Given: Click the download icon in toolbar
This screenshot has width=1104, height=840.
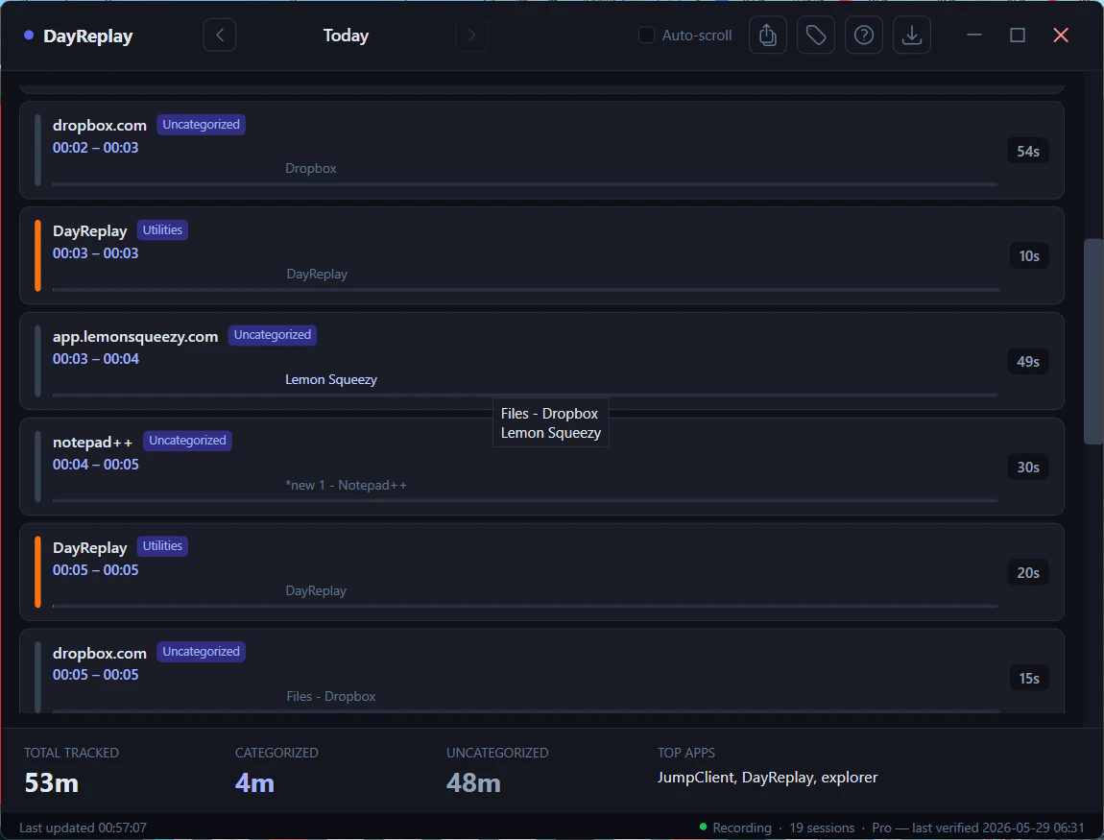Looking at the screenshot, I should click(x=912, y=36).
